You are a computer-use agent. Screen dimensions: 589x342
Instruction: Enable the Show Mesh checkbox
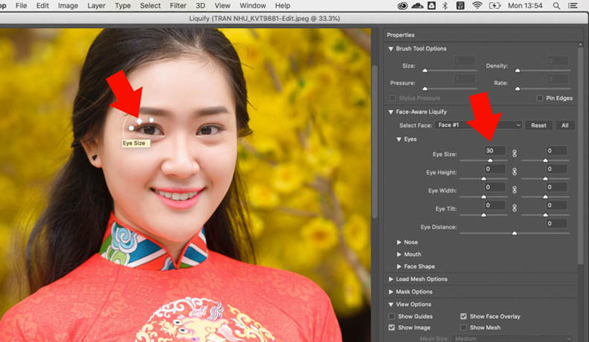tap(463, 327)
